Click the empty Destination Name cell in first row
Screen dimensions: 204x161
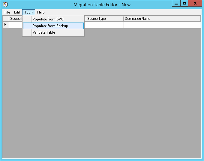pyautogui.click(x=162, y=25)
